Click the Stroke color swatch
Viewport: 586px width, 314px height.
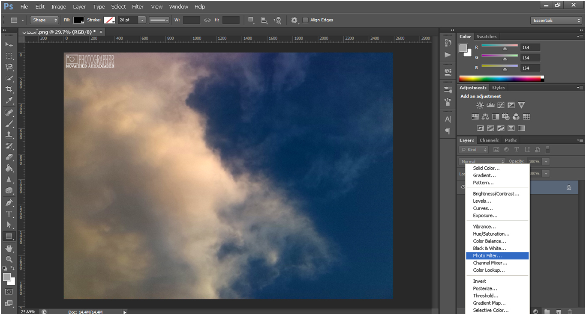pyautogui.click(x=109, y=20)
